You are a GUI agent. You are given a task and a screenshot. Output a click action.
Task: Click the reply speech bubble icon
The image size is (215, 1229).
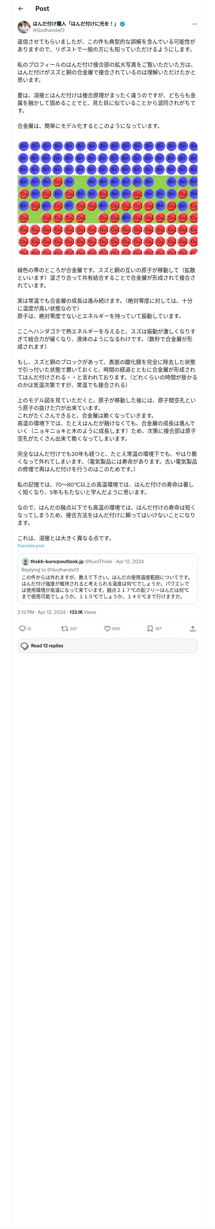pos(22,628)
